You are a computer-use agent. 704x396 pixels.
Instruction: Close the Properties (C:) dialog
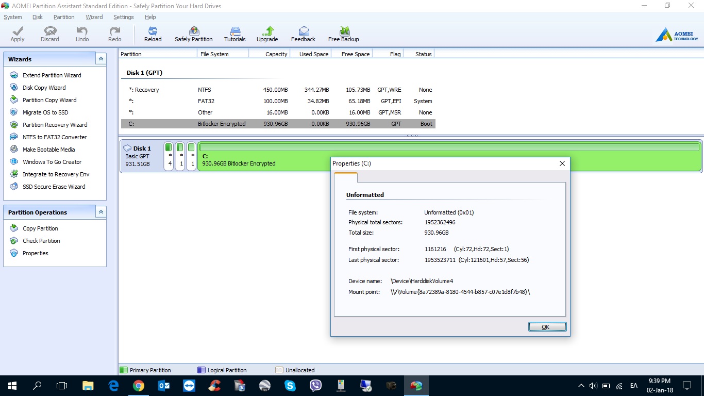tap(562, 163)
